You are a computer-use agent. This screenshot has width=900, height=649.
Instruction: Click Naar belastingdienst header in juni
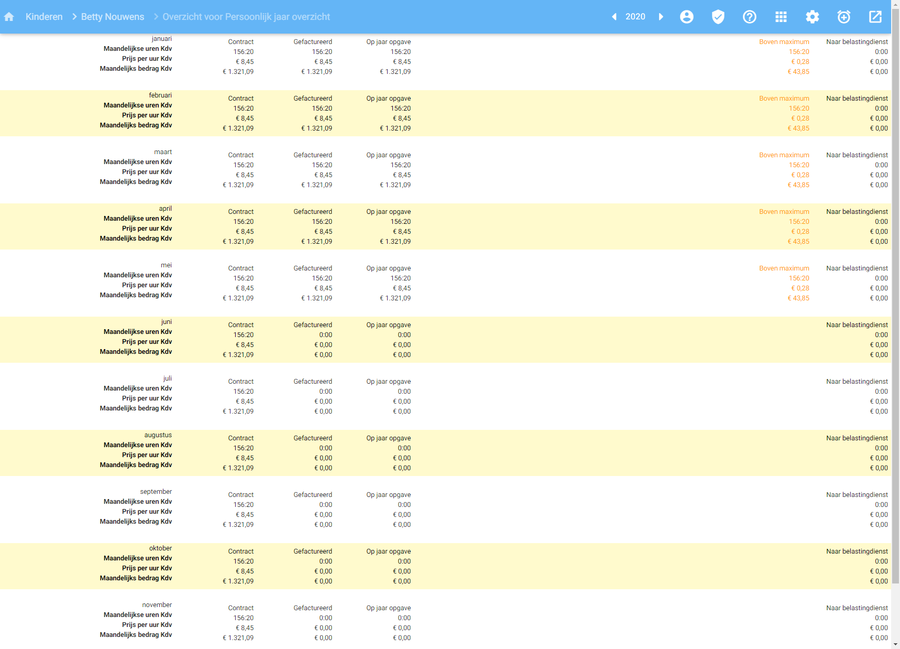tap(857, 325)
